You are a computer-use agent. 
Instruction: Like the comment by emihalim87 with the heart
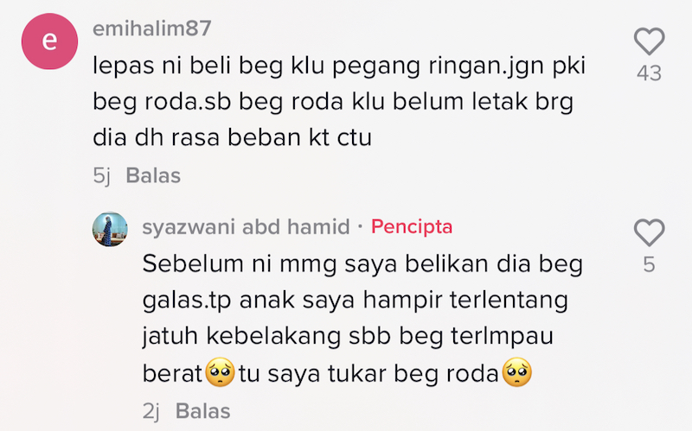[x=650, y=41]
